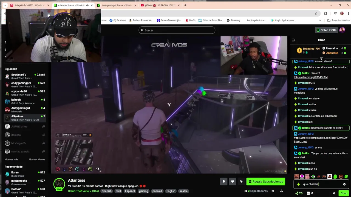The image size is (351, 197).
Task: Open the Los Angeles Lakers bookmark
Action: point(257,20)
